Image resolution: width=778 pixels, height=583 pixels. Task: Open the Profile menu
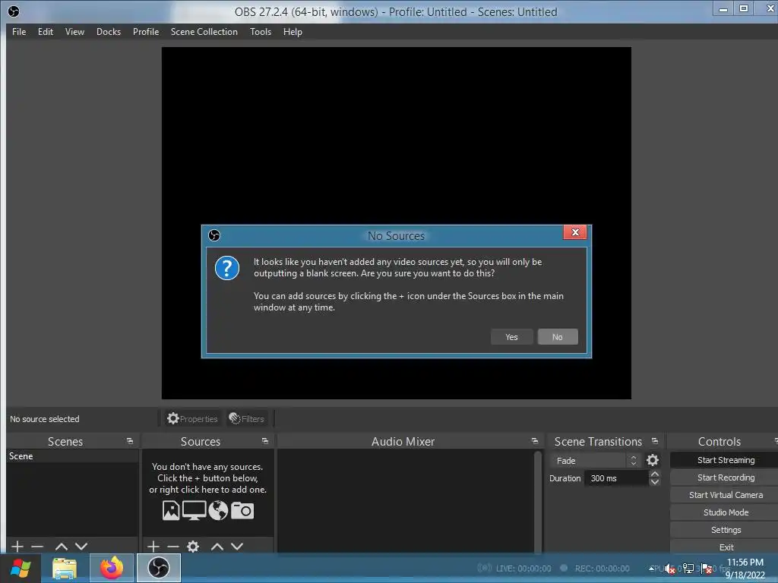coord(146,32)
